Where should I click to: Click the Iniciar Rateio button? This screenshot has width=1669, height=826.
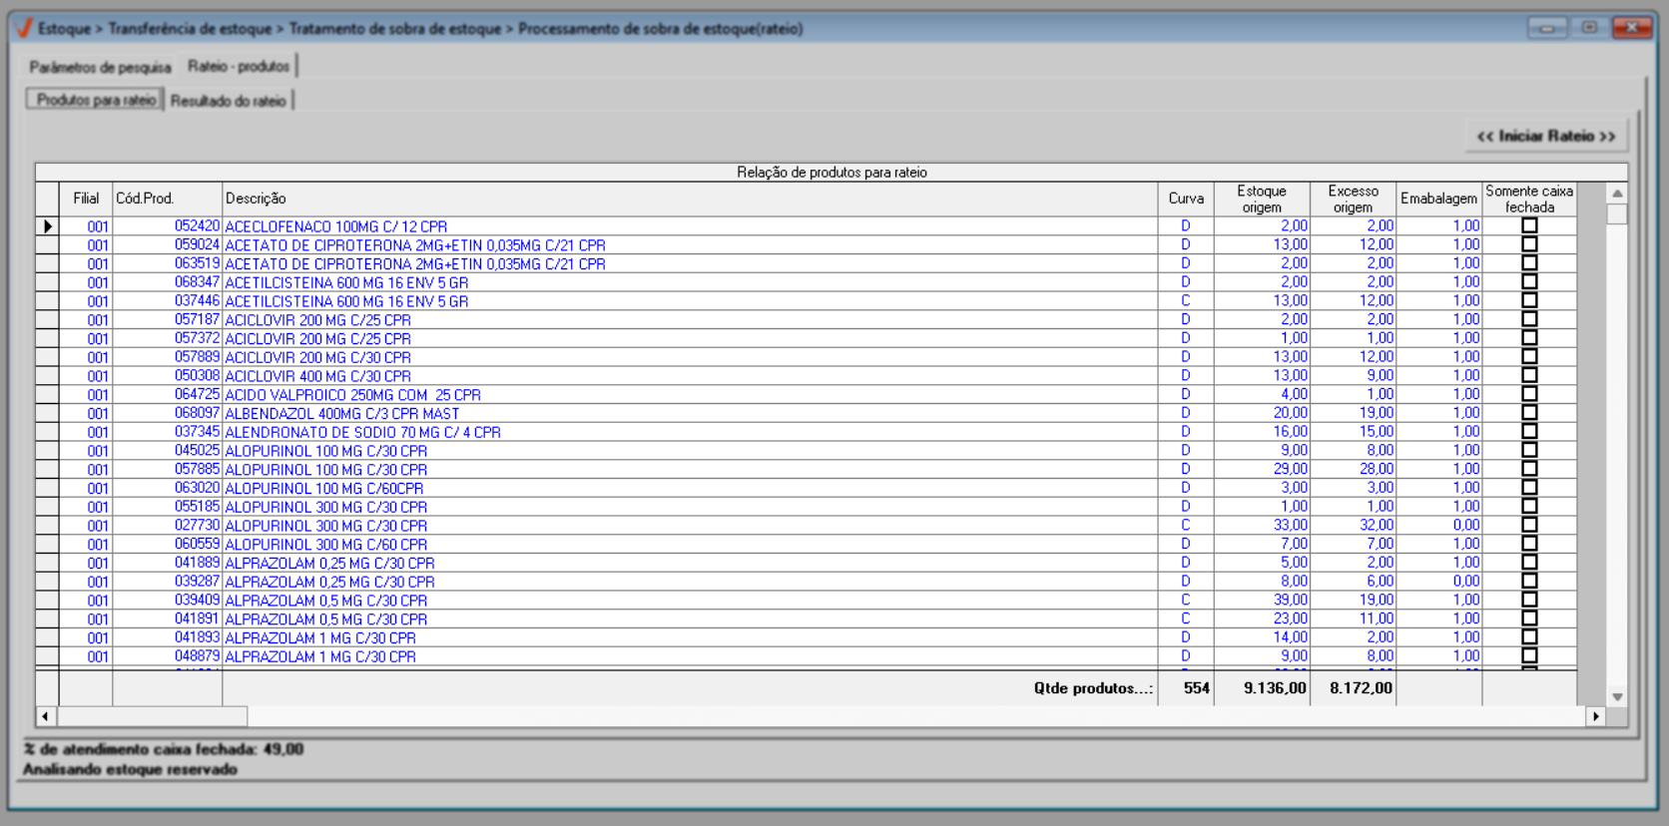coord(1546,136)
